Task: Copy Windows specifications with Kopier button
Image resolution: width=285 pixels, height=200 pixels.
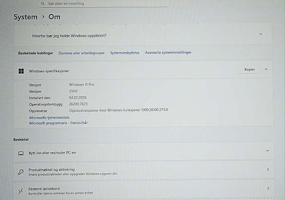Action: coord(249,69)
